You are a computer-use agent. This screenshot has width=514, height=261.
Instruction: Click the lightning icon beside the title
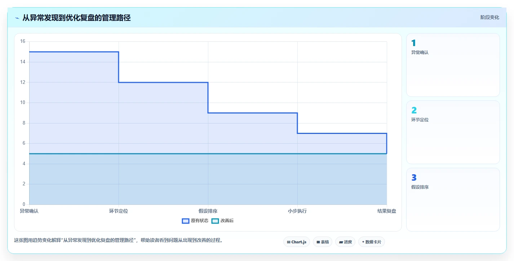click(17, 18)
